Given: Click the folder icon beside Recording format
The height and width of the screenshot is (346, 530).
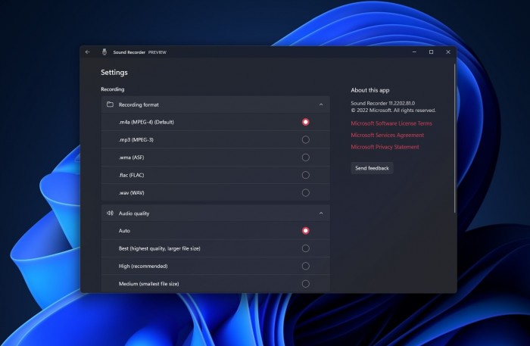Looking at the screenshot, I should click(x=110, y=104).
